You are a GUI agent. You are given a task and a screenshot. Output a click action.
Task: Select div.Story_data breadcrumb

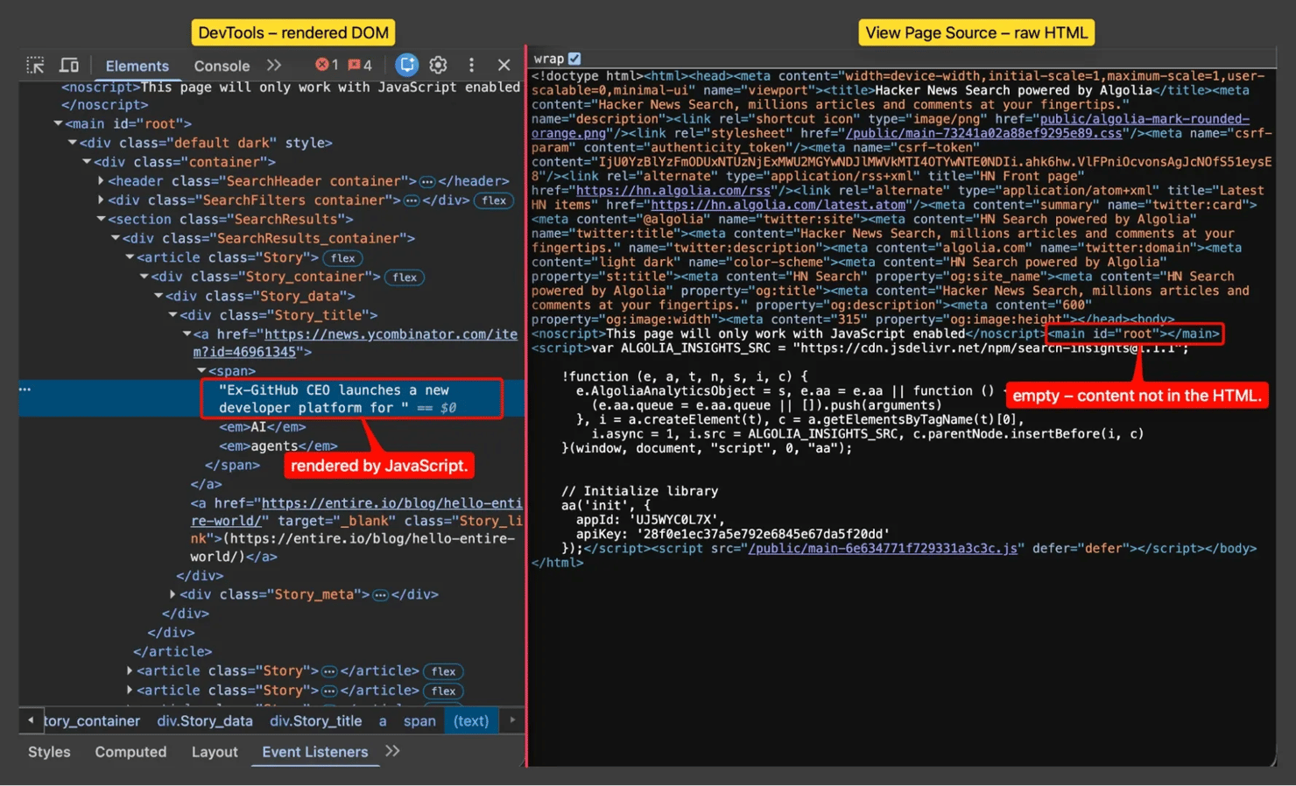tap(205, 721)
